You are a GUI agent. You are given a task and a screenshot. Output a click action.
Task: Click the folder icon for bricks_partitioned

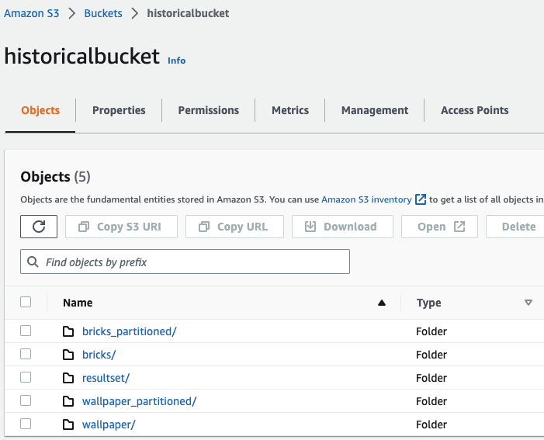(x=68, y=331)
